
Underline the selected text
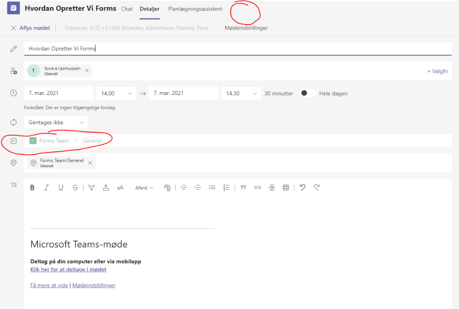coord(61,188)
